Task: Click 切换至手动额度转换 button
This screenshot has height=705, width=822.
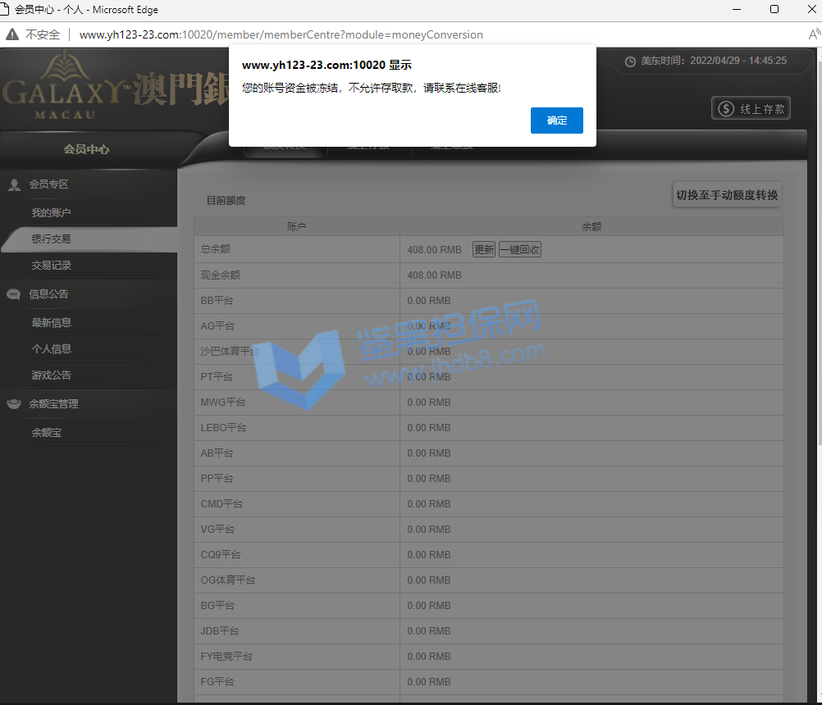Action: pos(726,195)
